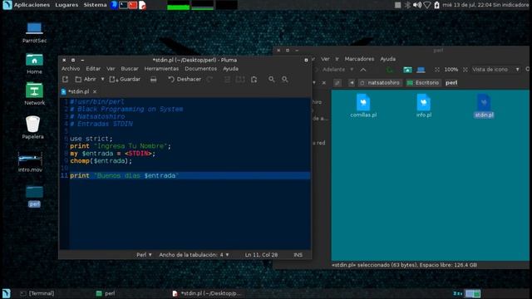This screenshot has height=299, width=532.
Task: Click the path bar left scroll arrow
Action: tap(352, 83)
